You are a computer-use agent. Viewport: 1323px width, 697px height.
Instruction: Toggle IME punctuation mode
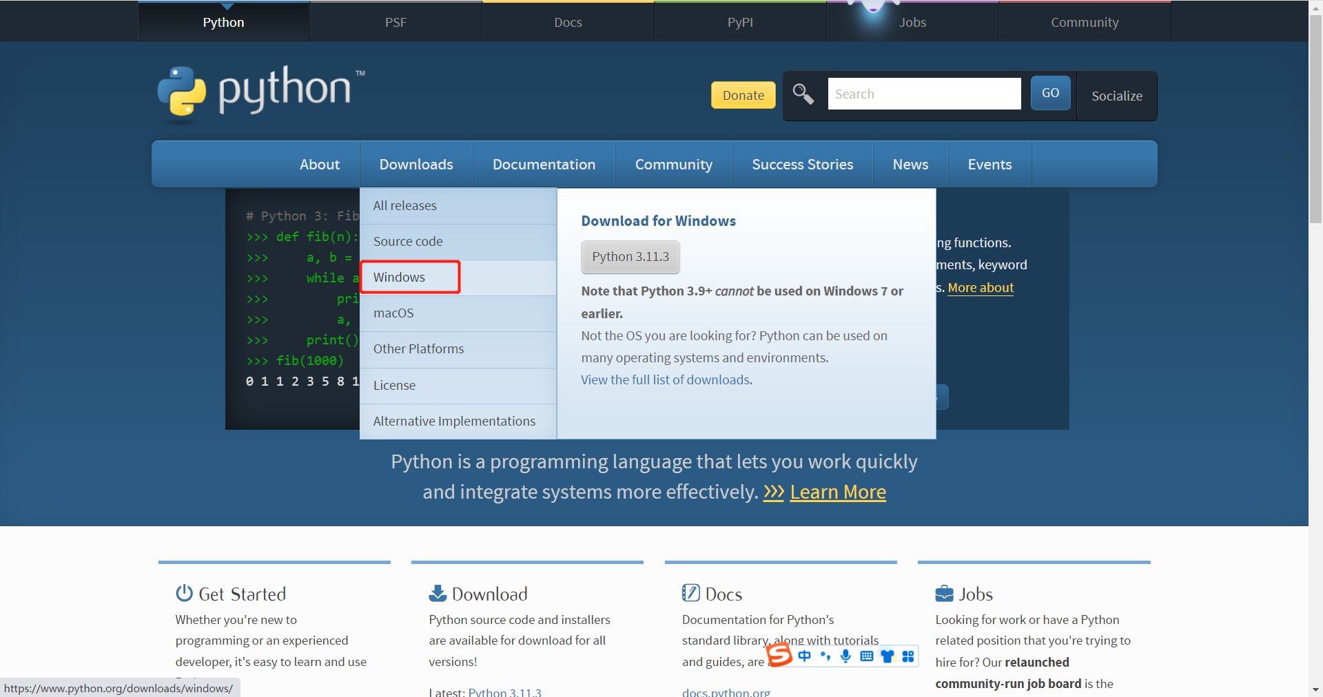tap(825, 656)
